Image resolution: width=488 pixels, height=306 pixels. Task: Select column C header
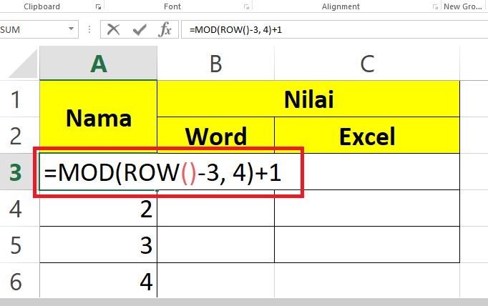pos(367,63)
